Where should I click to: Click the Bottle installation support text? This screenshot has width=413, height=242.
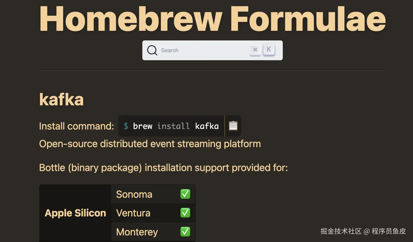pyautogui.click(x=163, y=168)
